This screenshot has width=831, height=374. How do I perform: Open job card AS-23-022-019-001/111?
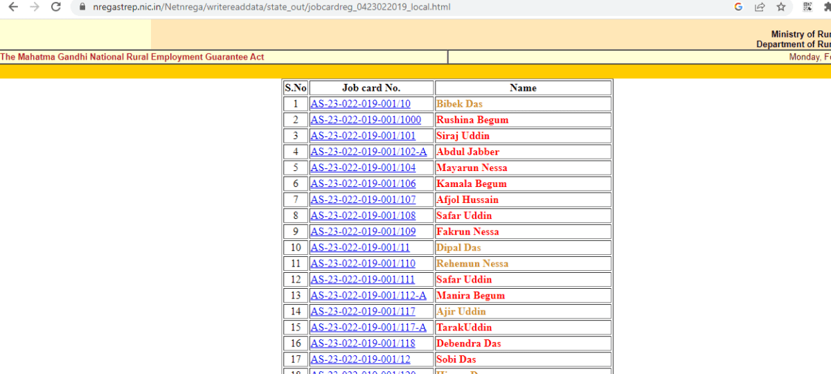[x=363, y=279]
